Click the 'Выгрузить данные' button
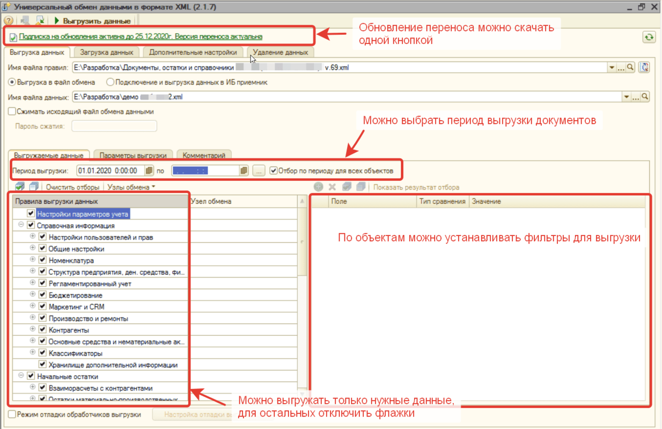662x429 pixels. pyautogui.click(x=92, y=21)
